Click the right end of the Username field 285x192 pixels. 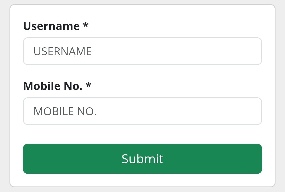(x=253, y=51)
